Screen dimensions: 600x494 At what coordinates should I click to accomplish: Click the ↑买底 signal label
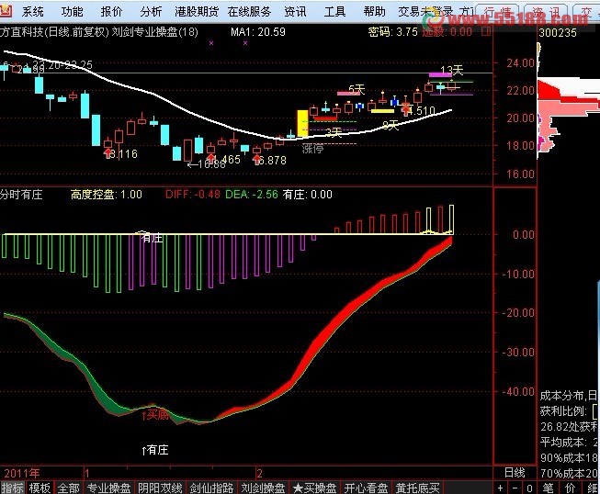click(x=155, y=415)
